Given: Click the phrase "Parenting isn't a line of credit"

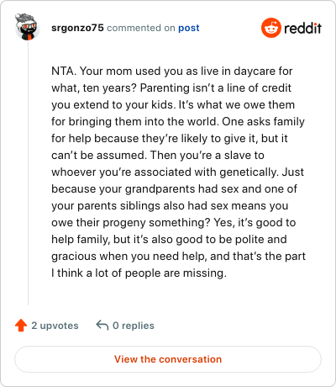Looking at the screenshot, I should tap(216, 87).
